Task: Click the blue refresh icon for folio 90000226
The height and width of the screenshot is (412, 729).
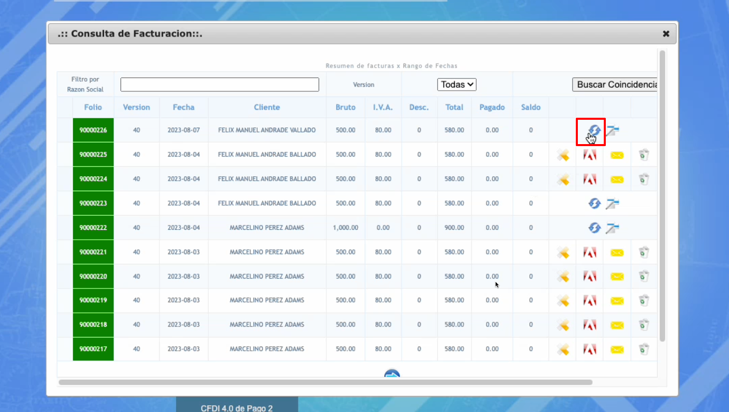Action: point(594,130)
